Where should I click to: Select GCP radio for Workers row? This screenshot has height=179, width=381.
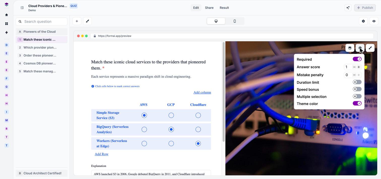click(171, 144)
